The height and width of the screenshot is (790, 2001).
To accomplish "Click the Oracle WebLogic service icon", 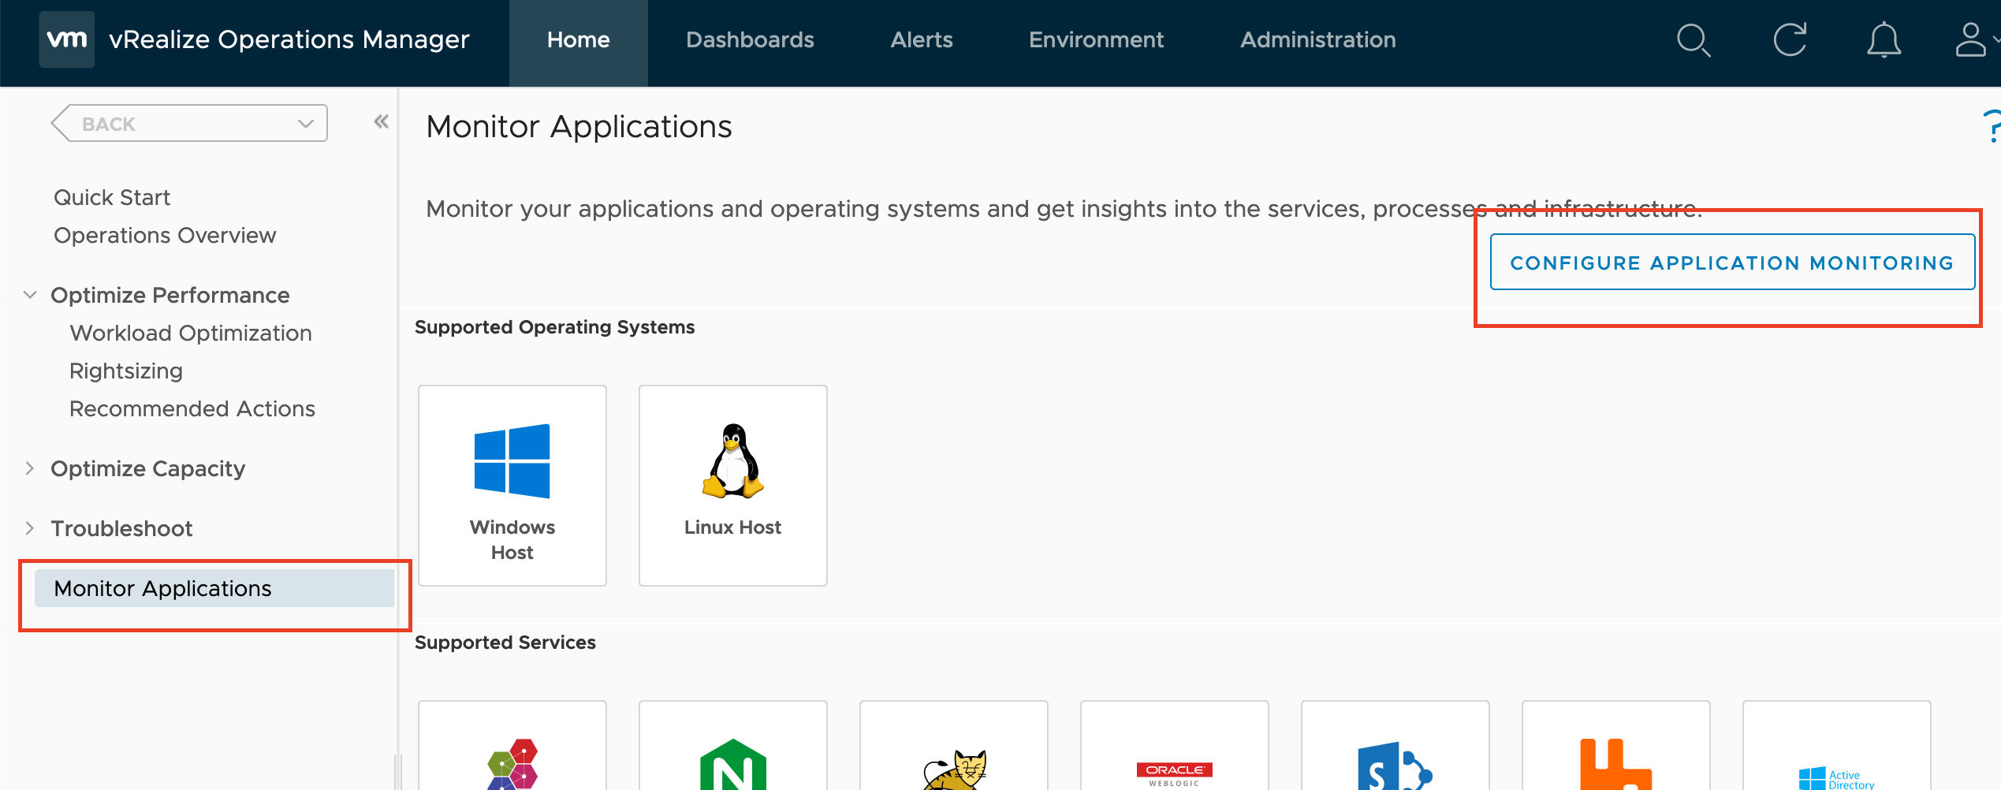I will [x=1174, y=774].
